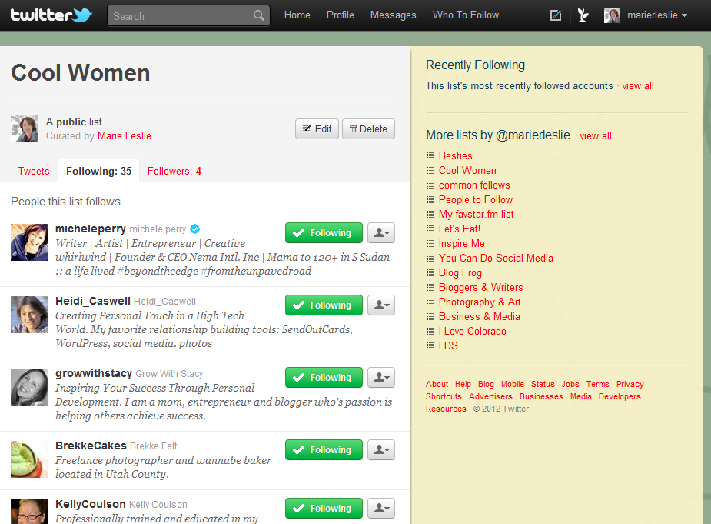Viewport: 711px width, 524px height.
Task: Click micheleperry's verified badge
Action: tap(195, 229)
